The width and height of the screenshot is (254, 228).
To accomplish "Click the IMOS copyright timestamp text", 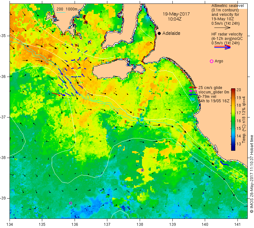I will pos(251,174).
